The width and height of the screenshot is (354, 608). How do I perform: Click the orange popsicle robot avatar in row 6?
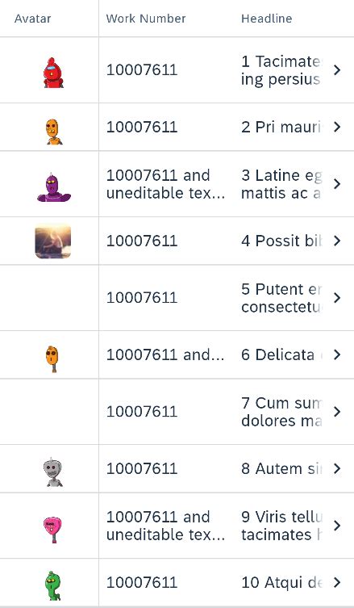pyautogui.click(x=52, y=359)
